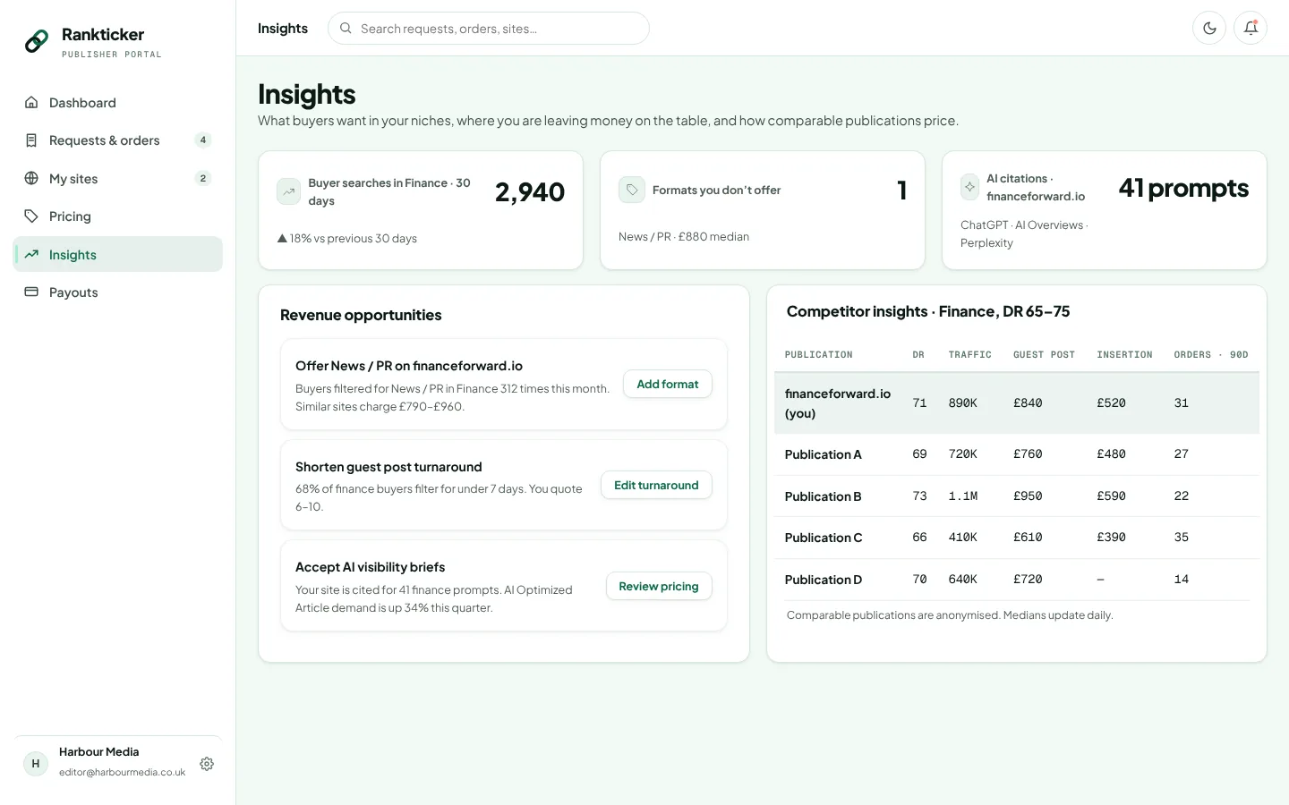Click the Harbour Media avatar
Image resolution: width=1289 pixels, height=805 pixels.
point(36,763)
